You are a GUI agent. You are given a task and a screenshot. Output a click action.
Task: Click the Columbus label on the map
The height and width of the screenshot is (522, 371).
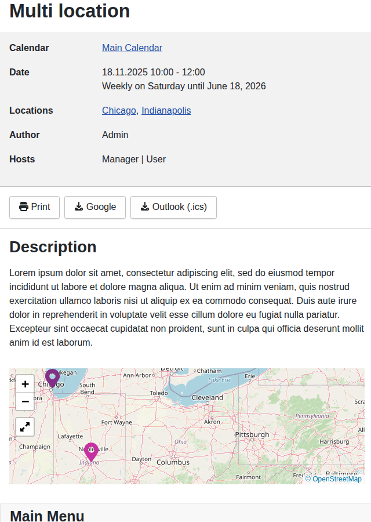point(173,462)
